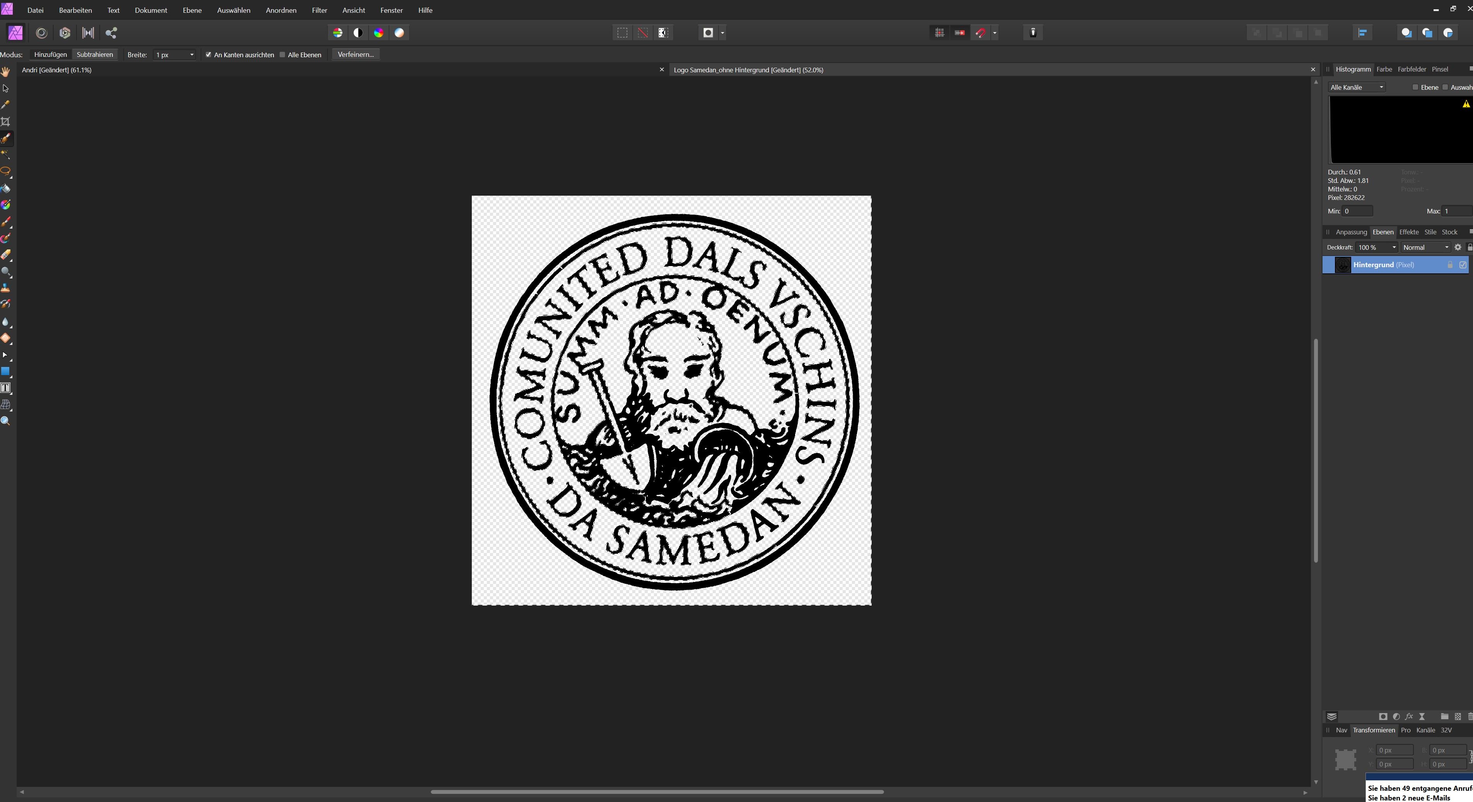
Task: Select the Artistic Text tool
Action: tap(6, 388)
